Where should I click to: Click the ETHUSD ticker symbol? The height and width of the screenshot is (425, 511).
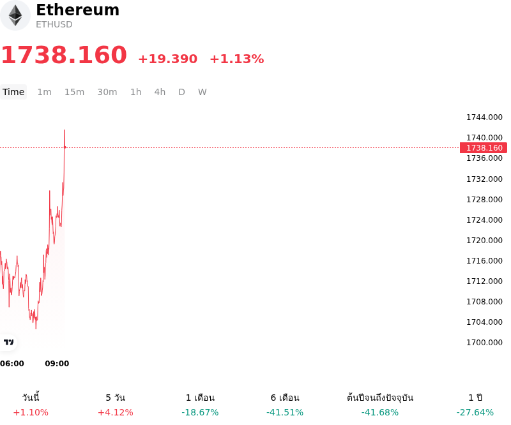pos(54,24)
